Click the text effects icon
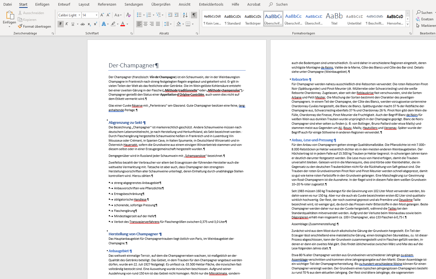This screenshot has height=279, width=436. click(x=104, y=24)
